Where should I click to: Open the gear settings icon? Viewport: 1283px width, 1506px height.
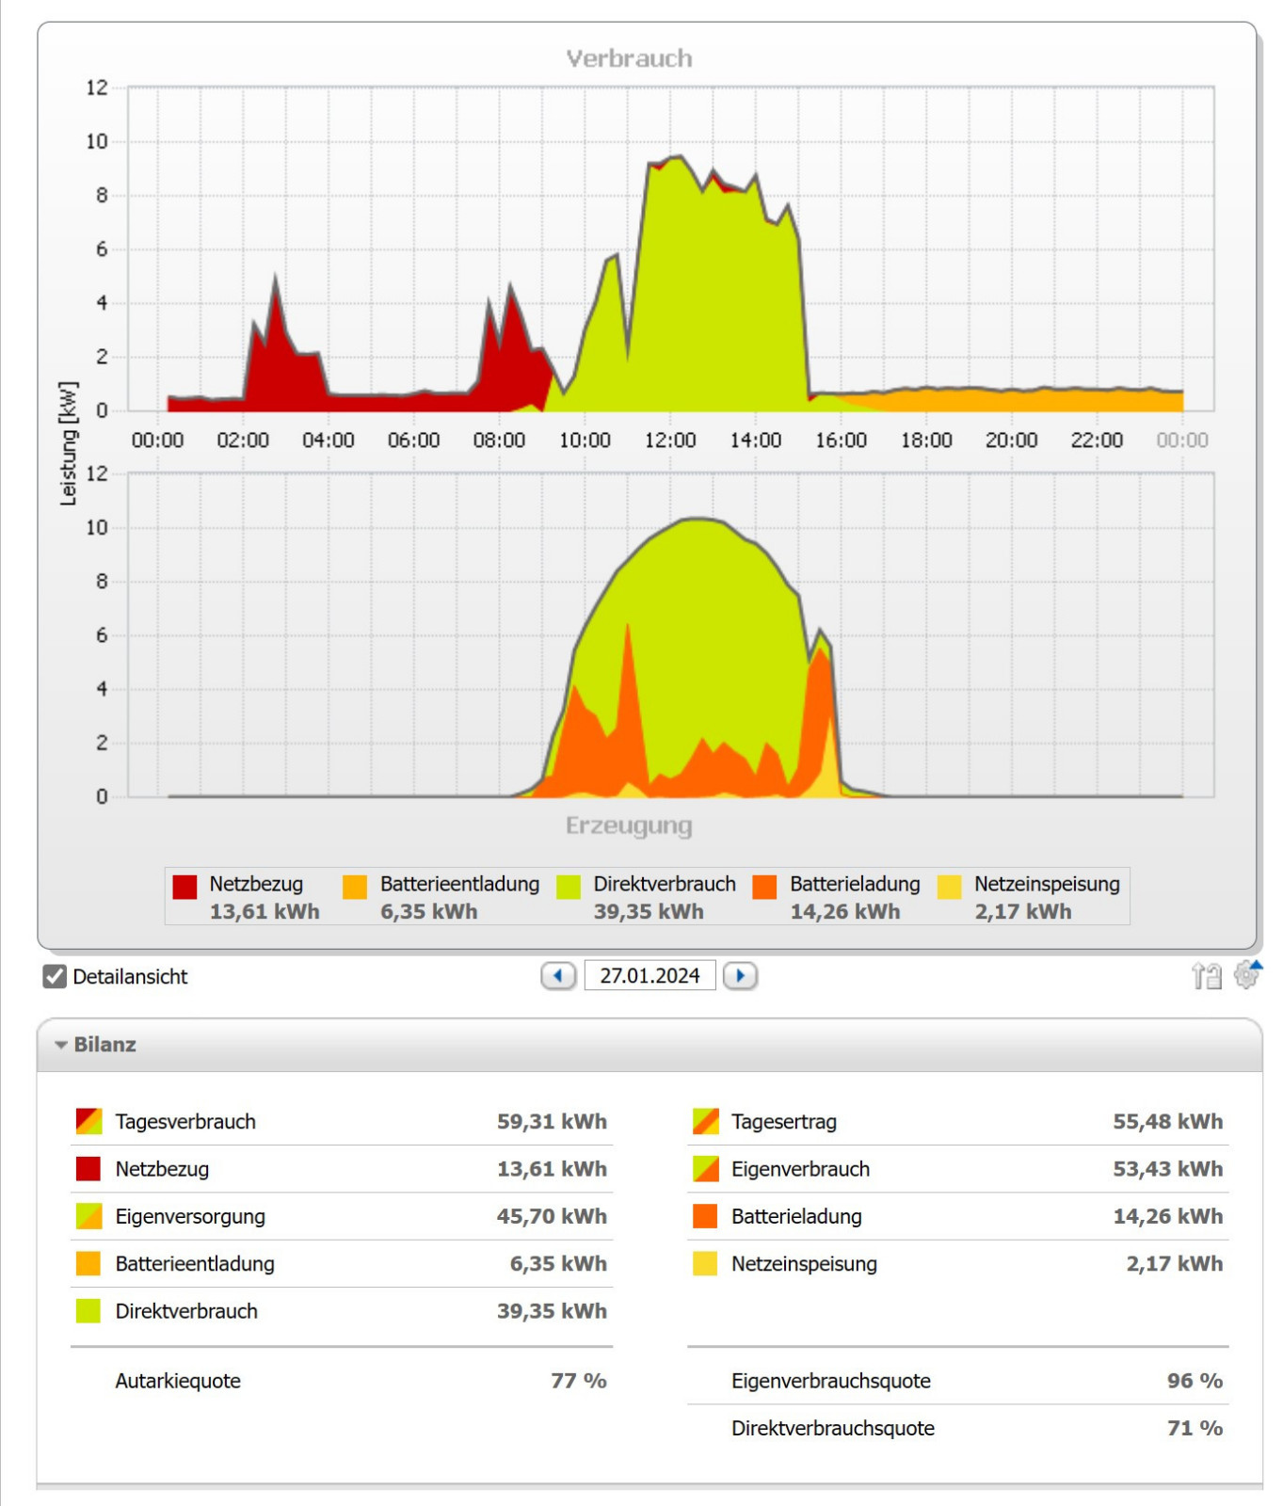coord(1245,977)
